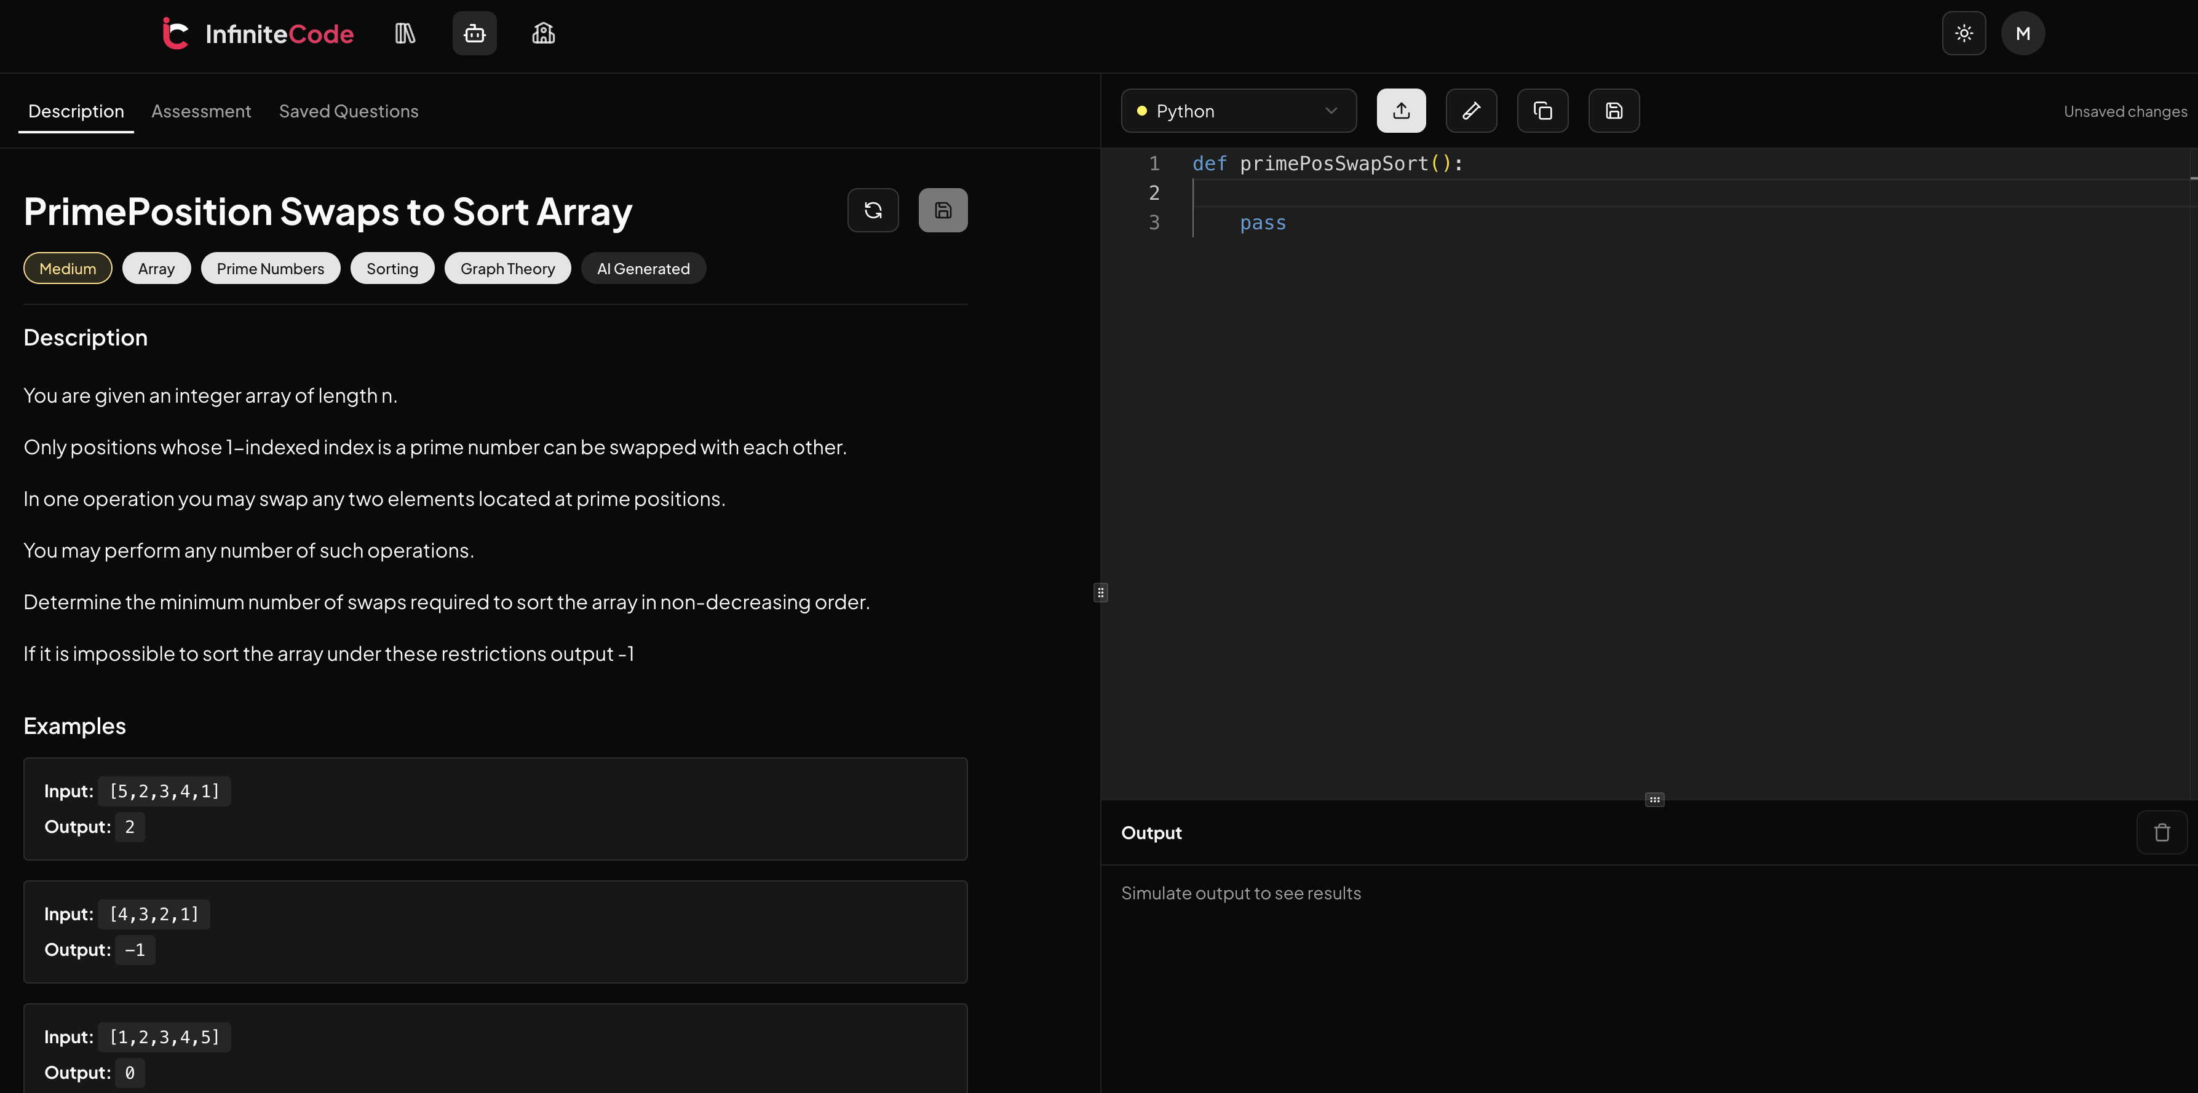The image size is (2198, 1093).
Task: Open the M user avatar menu
Action: tap(2022, 33)
